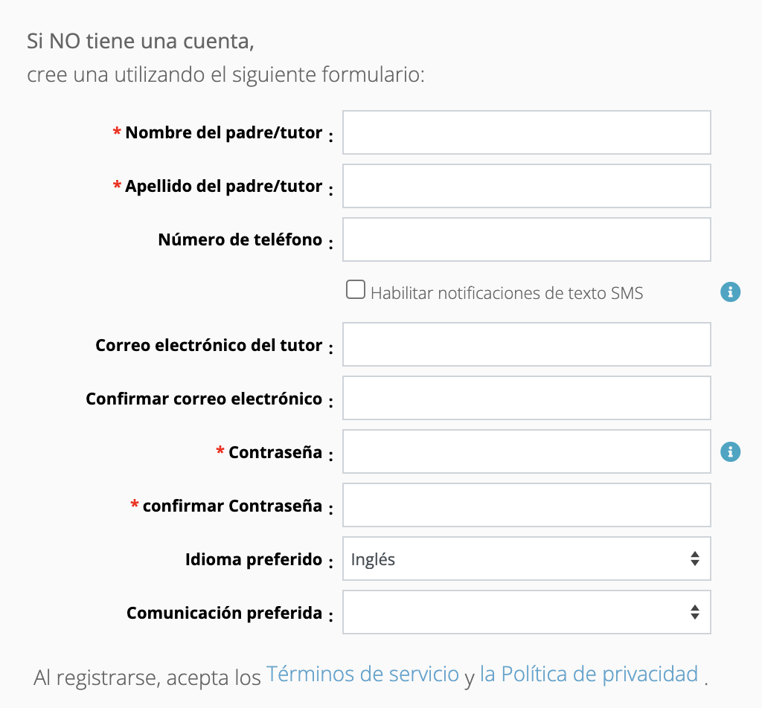Click the Comunicación preferida up-down arrows
This screenshot has width=762, height=708.
pyautogui.click(x=694, y=612)
